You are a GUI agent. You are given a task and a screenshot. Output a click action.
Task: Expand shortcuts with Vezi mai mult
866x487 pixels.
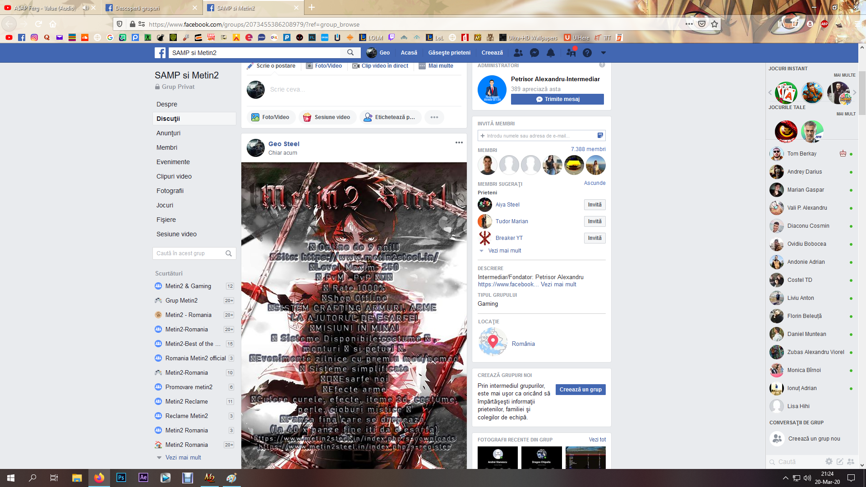[x=183, y=457]
